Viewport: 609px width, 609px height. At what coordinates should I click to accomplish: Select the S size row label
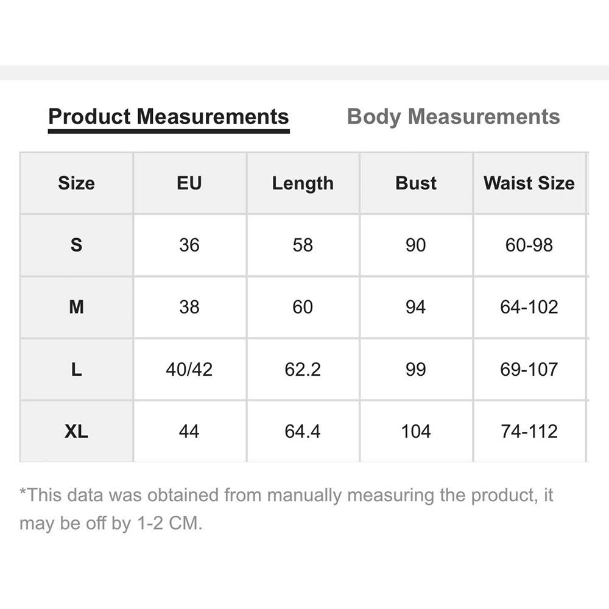(76, 245)
